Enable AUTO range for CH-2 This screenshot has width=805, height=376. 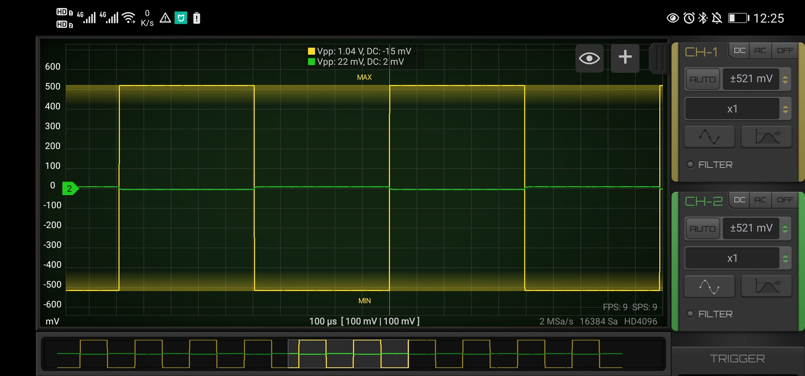coord(703,229)
